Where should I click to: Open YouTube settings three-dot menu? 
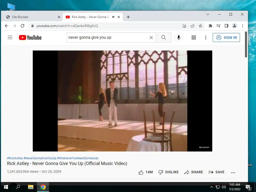click(x=206, y=37)
